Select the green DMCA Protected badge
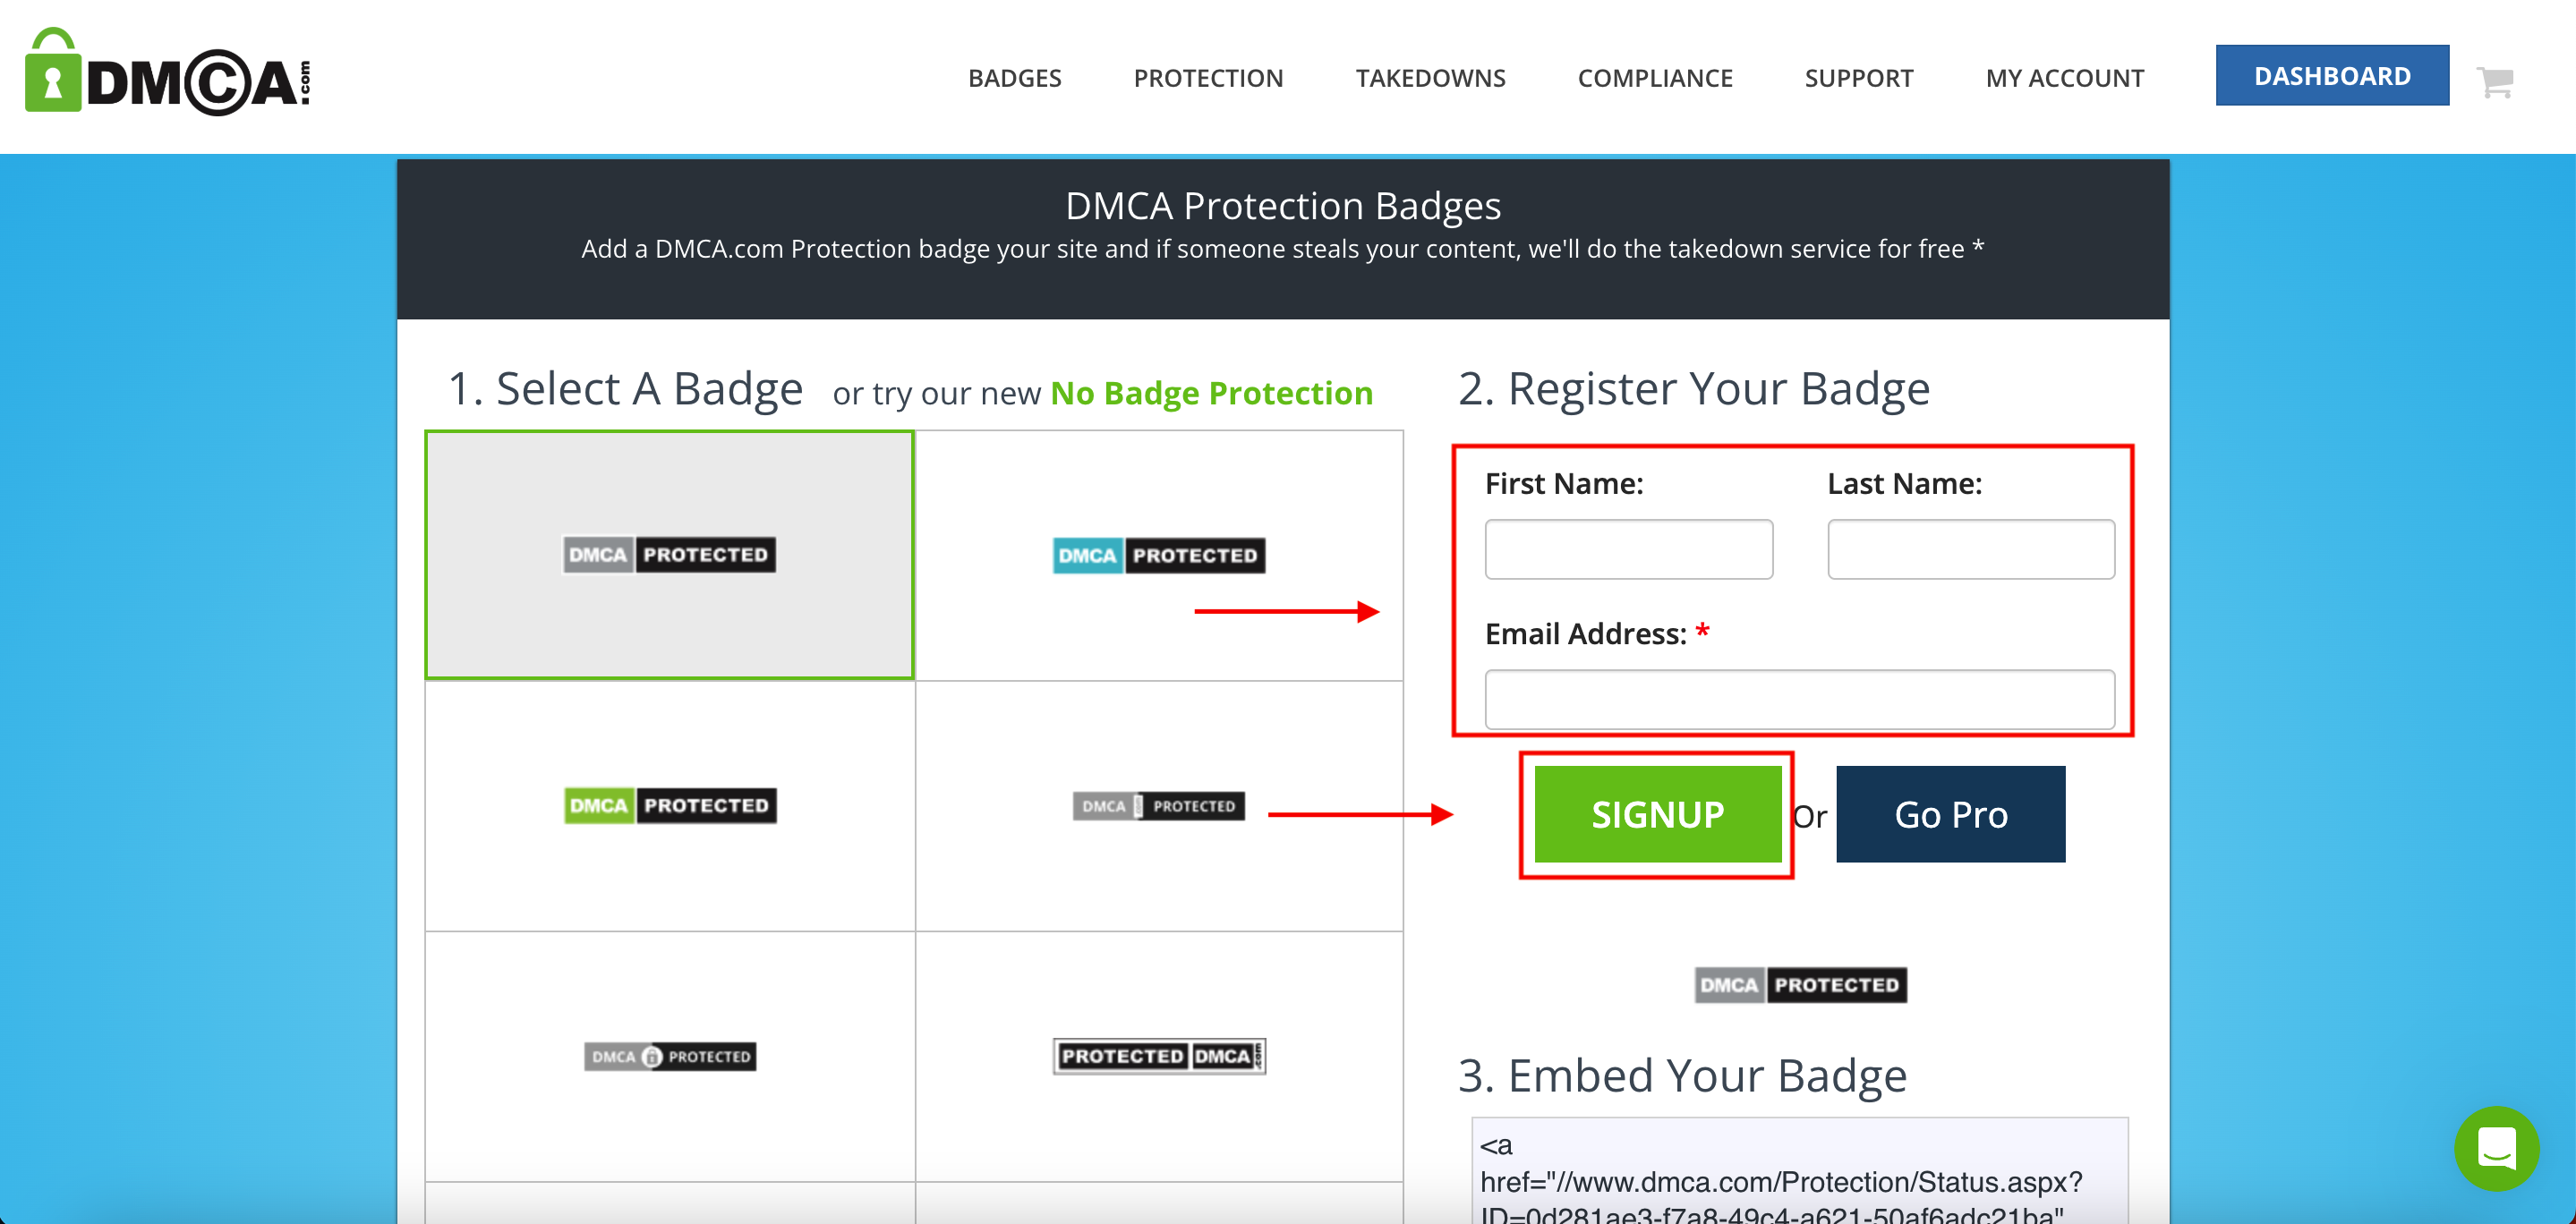 [x=670, y=805]
